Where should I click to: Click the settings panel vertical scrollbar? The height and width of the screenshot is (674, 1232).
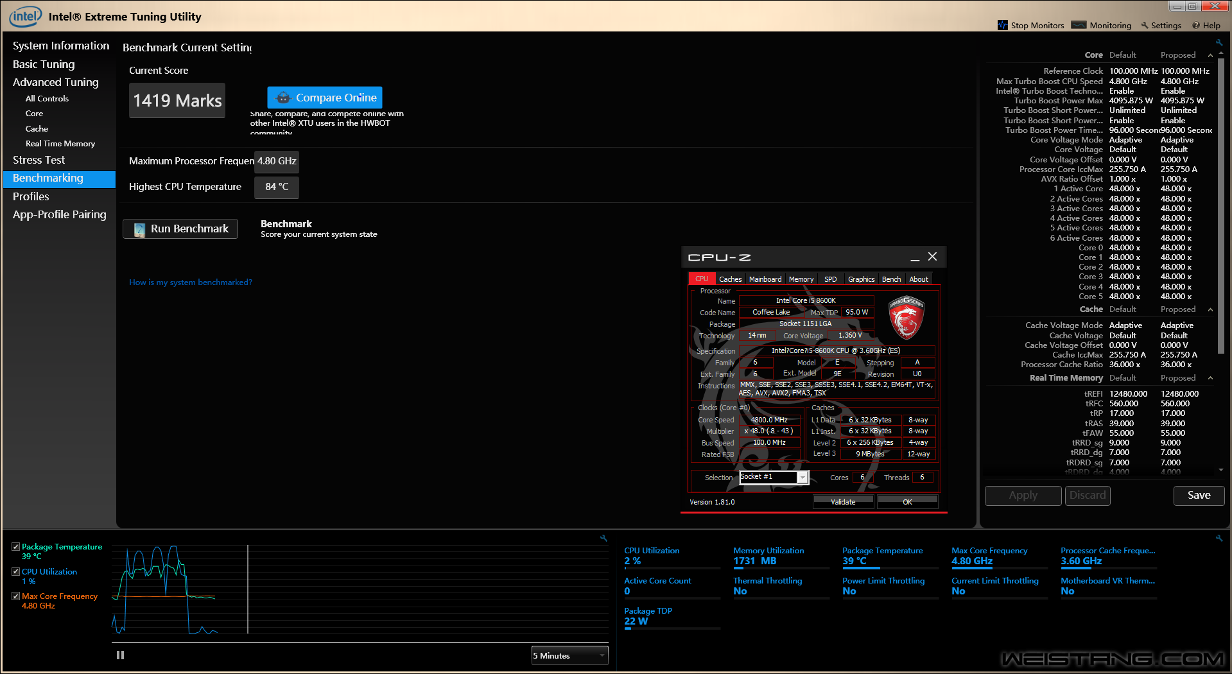(1220, 205)
